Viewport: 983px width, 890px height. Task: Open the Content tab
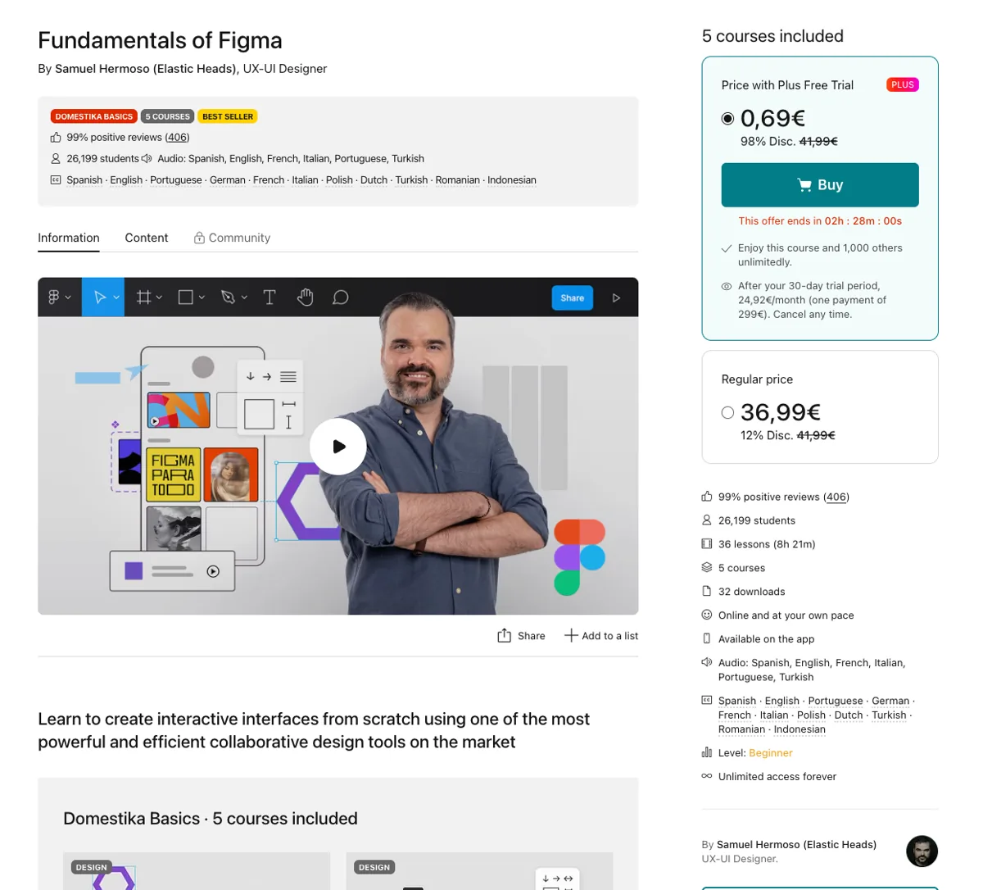click(x=147, y=238)
